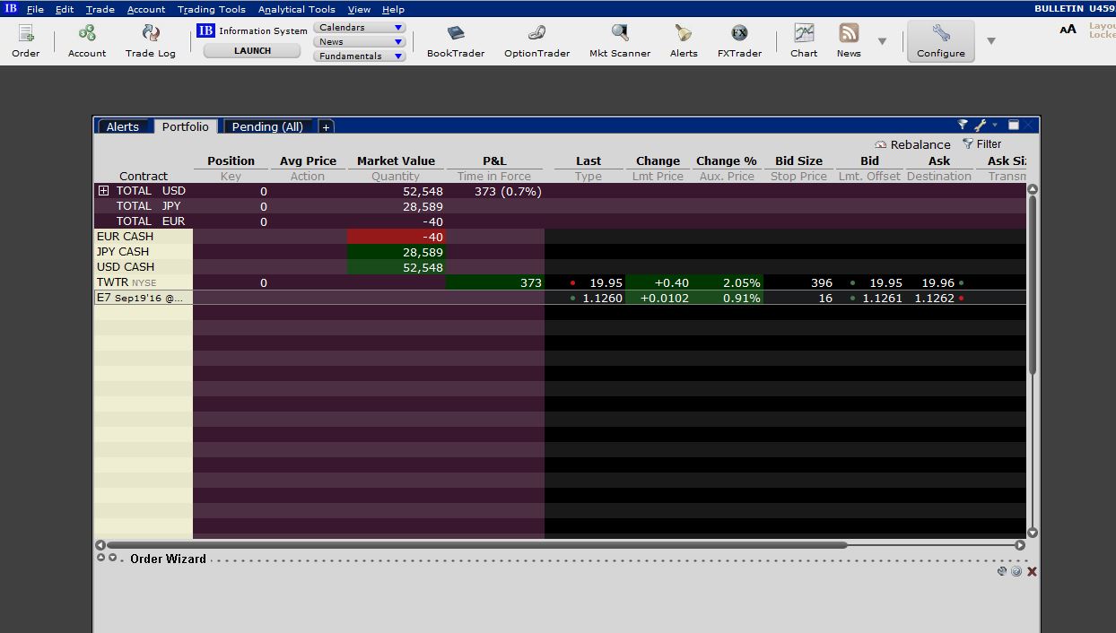This screenshot has height=633, width=1116.
Task: Click the red dot next to TWTR Last price
Action: 573,283
